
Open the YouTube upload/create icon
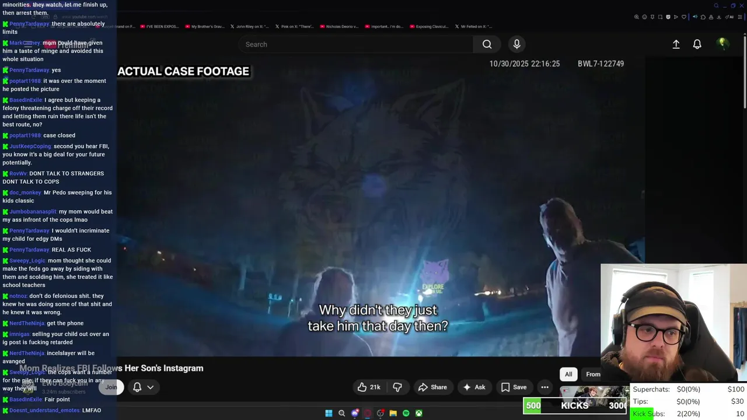coord(676,44)
